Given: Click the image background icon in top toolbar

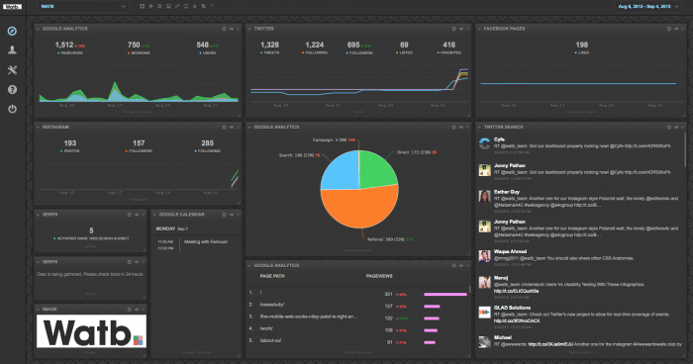Looking at the screenshot, I should point(168,6).
